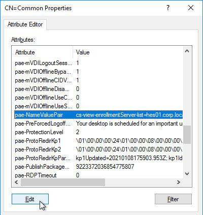Close the CN=Common Properties dialog
203x215 pixels.
[191, 8]
